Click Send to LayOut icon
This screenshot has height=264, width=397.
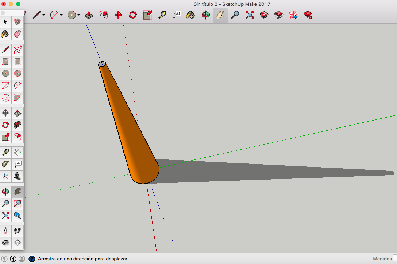click(x=293, y=15)
